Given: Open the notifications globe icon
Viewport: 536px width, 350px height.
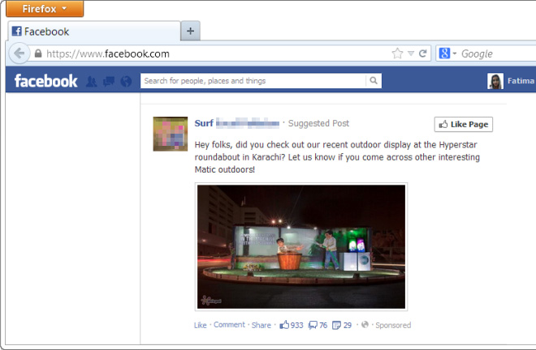Looking at the screenshot, I should [x=125, y=81].
